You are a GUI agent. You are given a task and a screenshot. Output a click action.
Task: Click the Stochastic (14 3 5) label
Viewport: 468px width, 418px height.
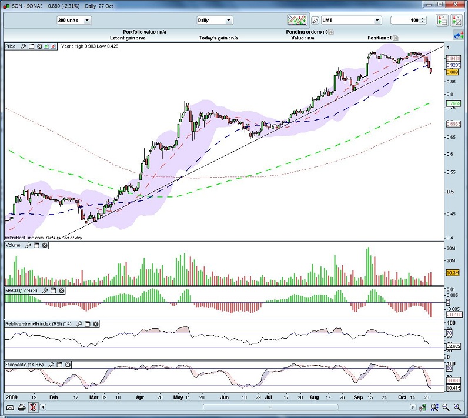pyautogui.click(x=25, y=365)
